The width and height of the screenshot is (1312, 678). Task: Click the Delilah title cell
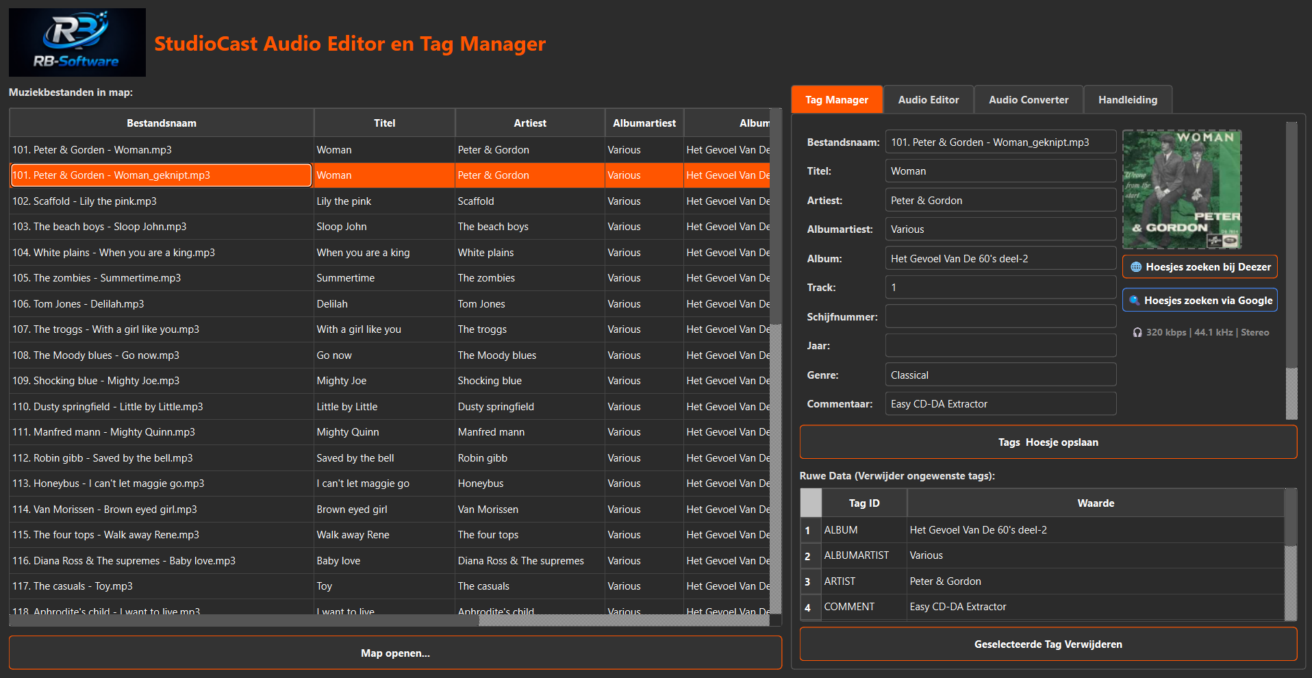pos(385,304)
